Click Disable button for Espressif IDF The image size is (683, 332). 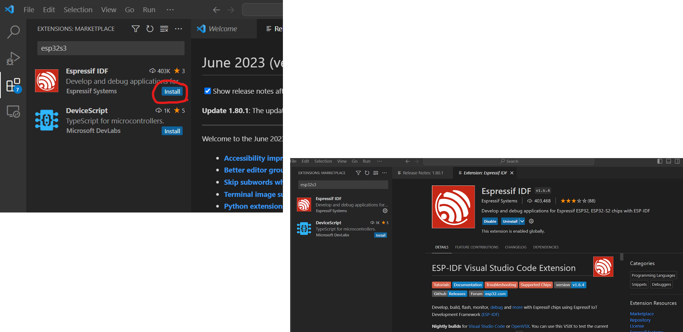[x=490, y=221]
